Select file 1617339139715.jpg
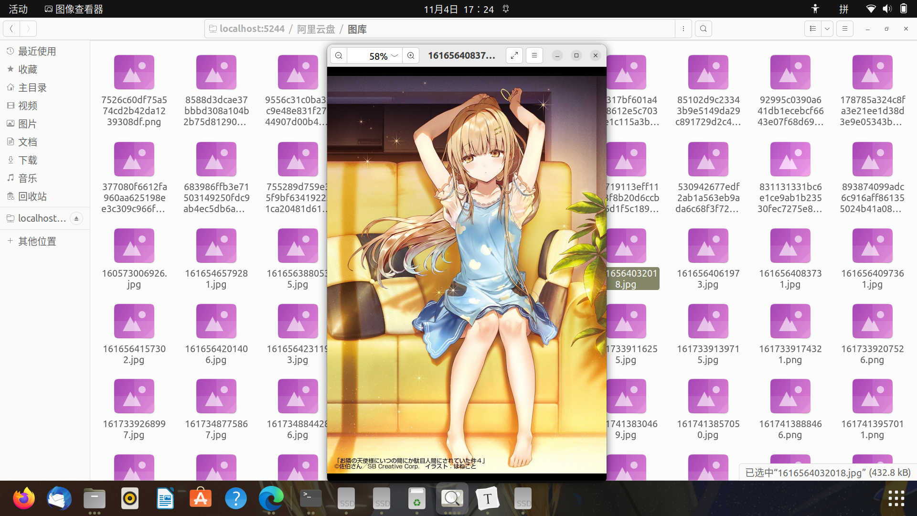The height and width of the screenshot is (516, 917). coord(708,334)
